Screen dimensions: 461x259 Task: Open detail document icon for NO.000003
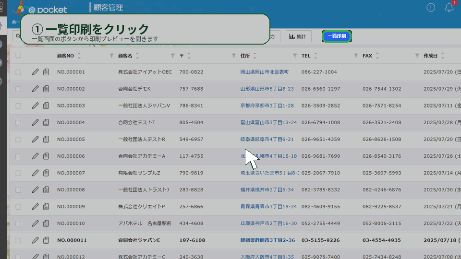click(46, 106)
